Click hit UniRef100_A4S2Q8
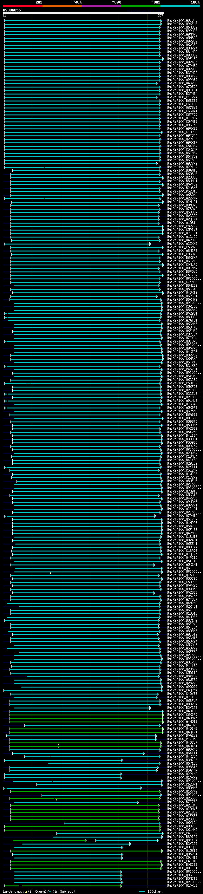 coord(182,83)
